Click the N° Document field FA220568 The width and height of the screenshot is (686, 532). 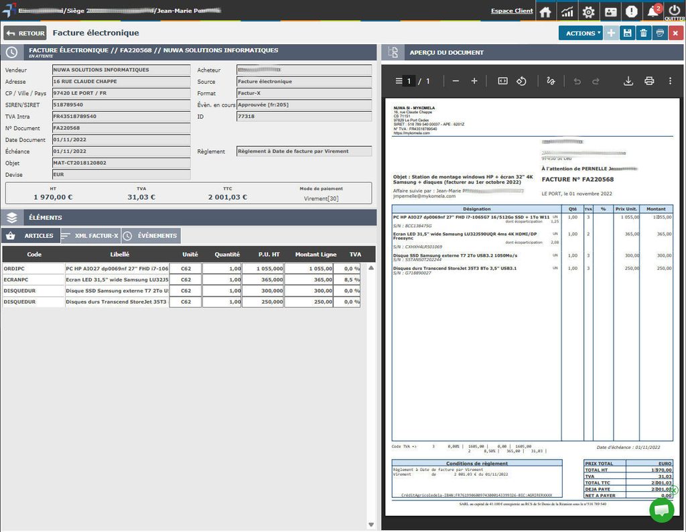click(x=121, y=128)
